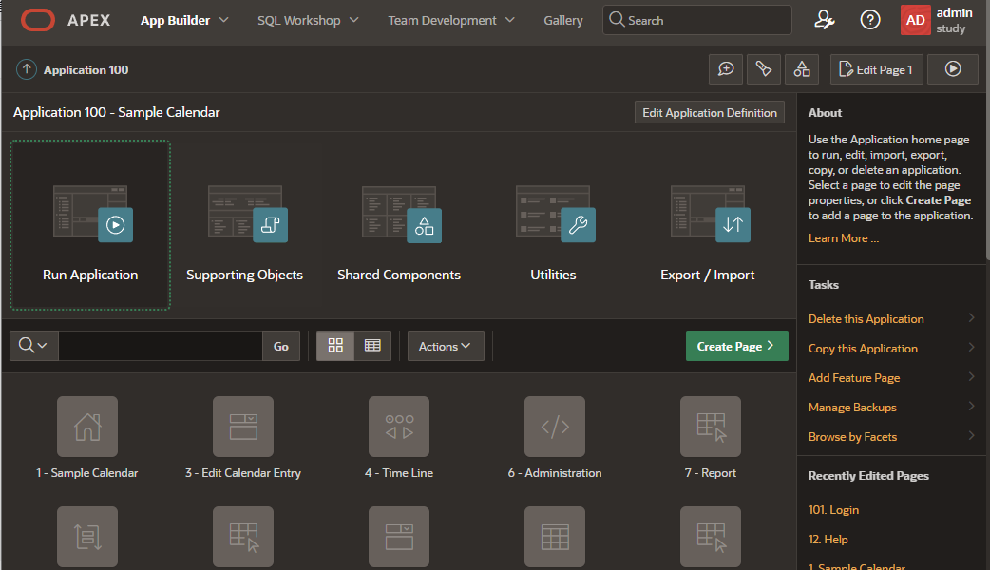Screen dimensions: 990x570
Task: Open page 1 - Sample Calendar thumbnail
Action: pyautogui.click(x=87, y=427)
